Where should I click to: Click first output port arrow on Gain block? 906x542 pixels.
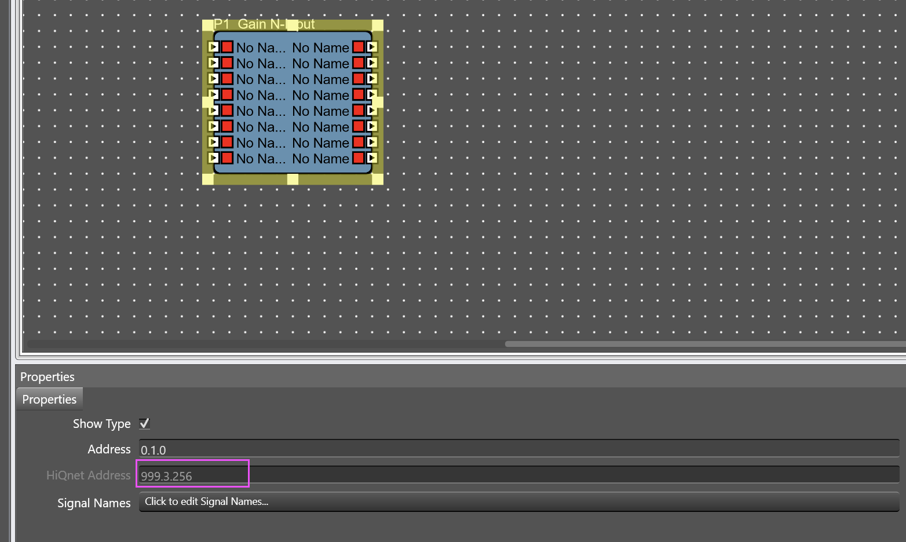click(x=372, y=47)
